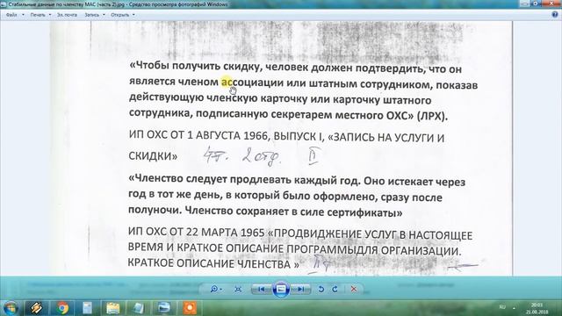This screenshot has height=316, width=562.
Task: Start the slide show
Action: (281, 289)
